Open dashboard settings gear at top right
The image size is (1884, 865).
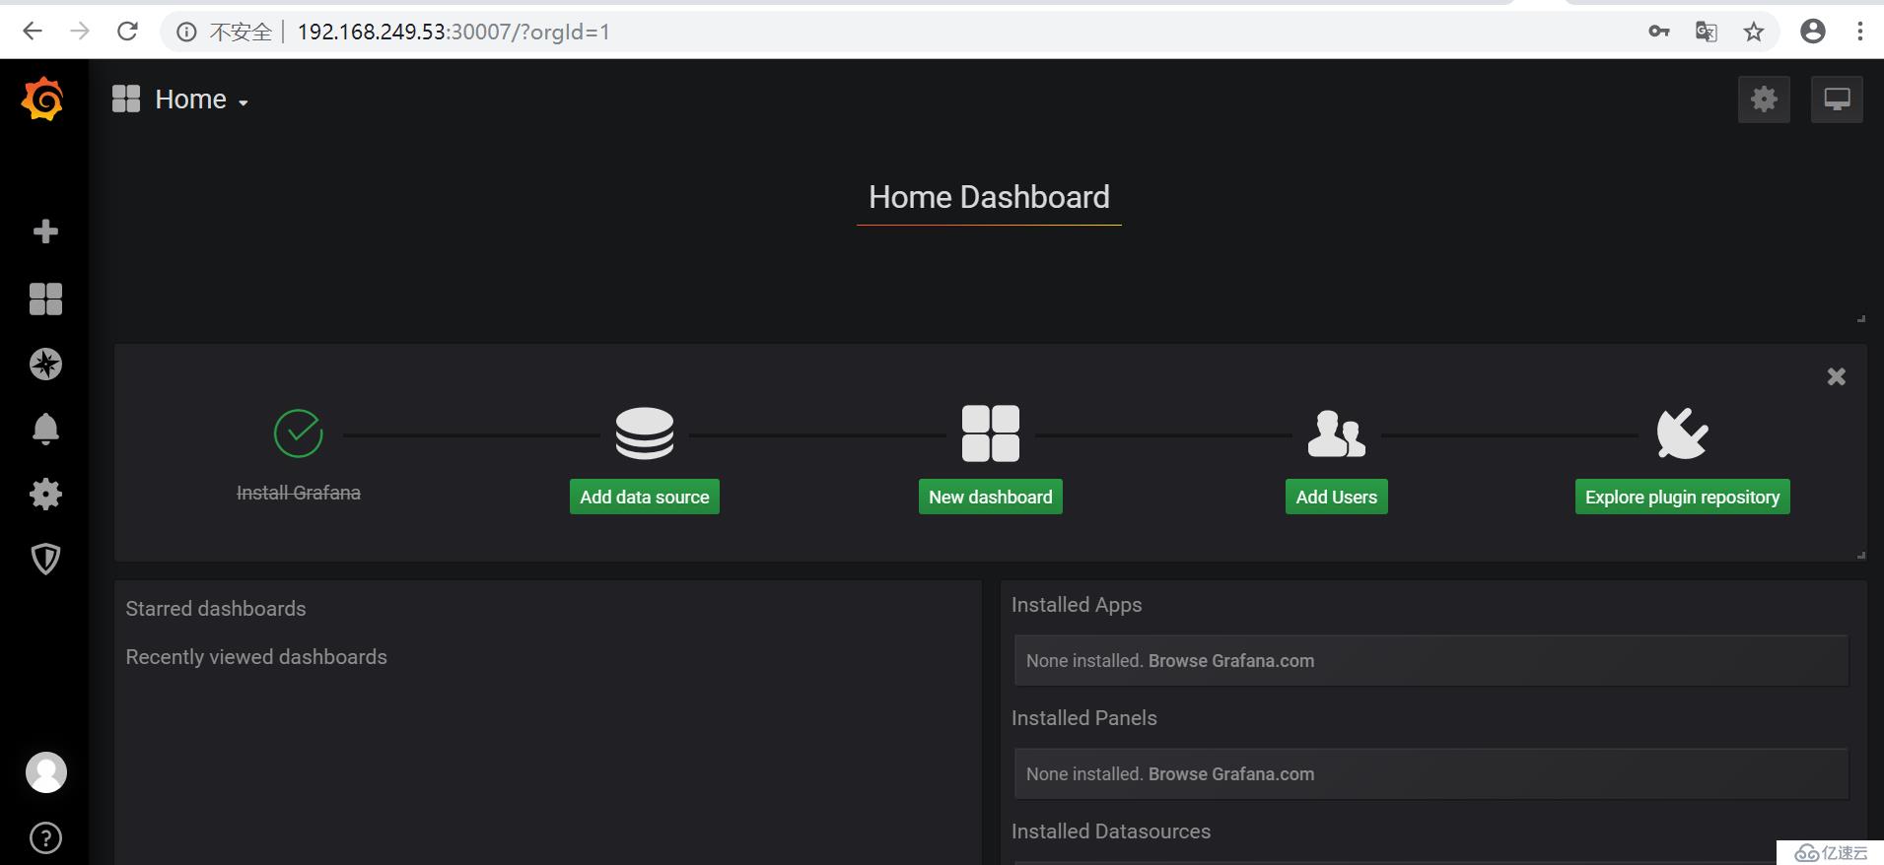click(1764, 100)
